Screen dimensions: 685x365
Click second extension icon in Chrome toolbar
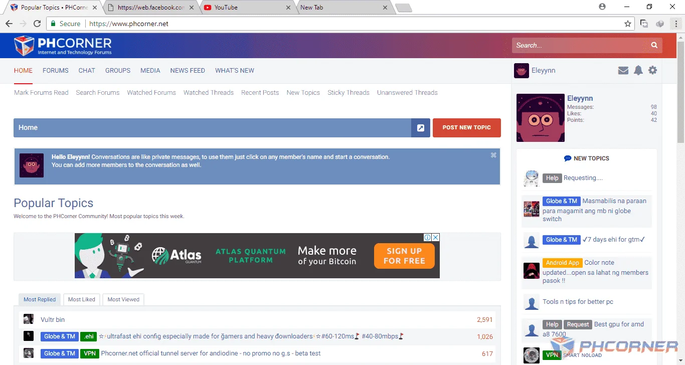pyautogui.click(x=660, y=24)
